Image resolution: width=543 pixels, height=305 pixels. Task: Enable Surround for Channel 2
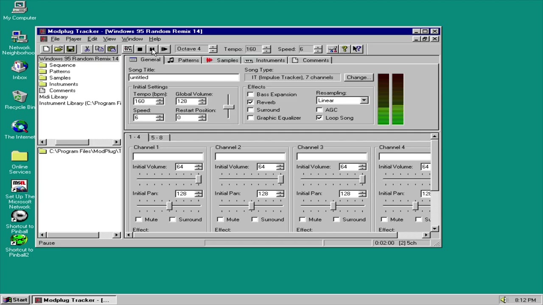pyautogui.click(x=255, y=219)
